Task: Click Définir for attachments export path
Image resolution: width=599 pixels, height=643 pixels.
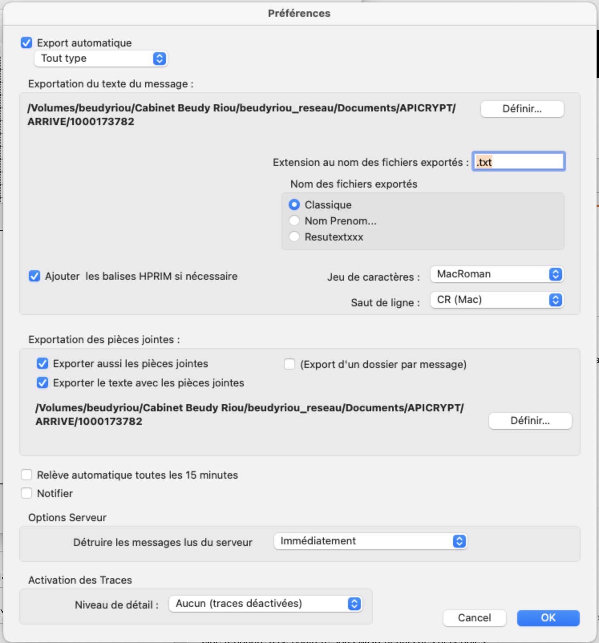Action: click(530, 421)
